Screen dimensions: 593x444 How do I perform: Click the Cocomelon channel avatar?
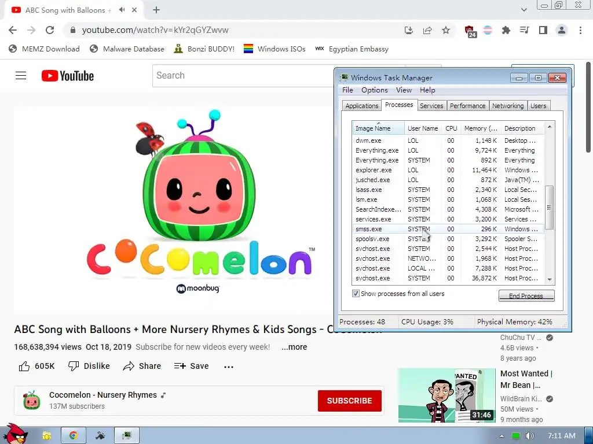[31, 400]
